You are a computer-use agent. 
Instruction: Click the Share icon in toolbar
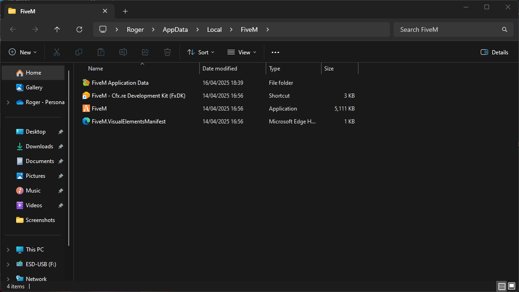point(145,52)
